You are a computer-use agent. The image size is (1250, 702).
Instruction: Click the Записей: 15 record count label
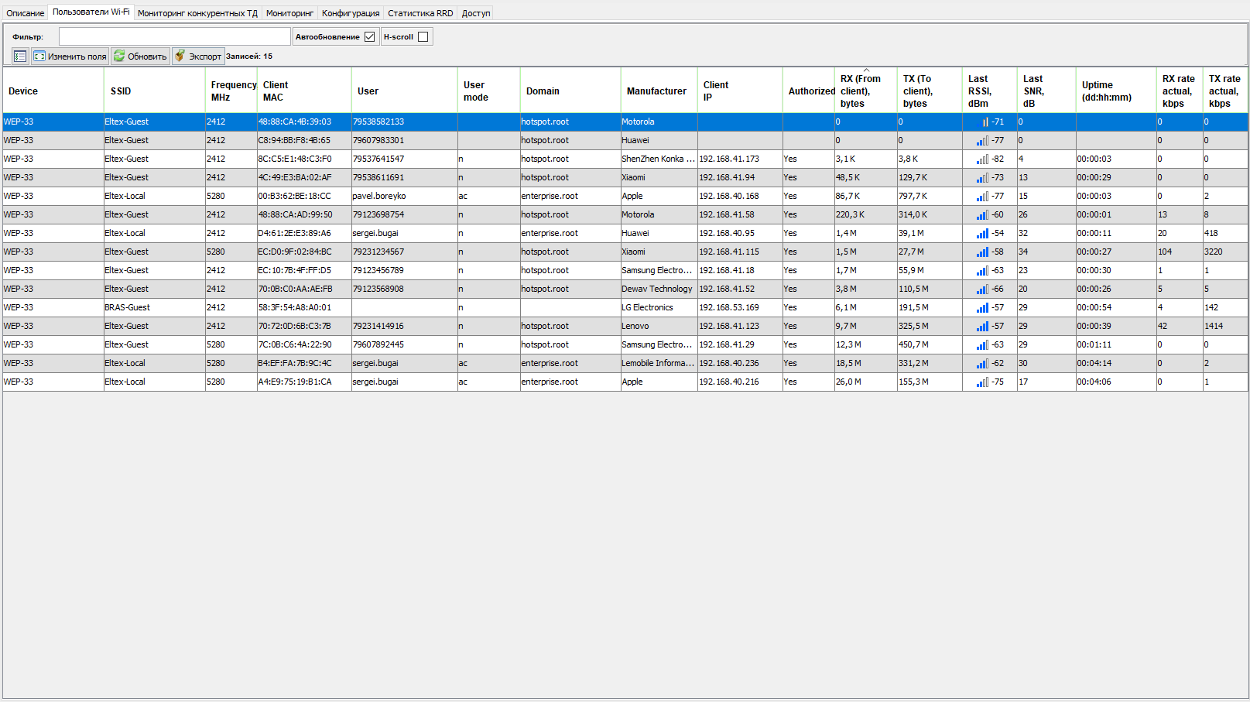[x=249, y=57]
